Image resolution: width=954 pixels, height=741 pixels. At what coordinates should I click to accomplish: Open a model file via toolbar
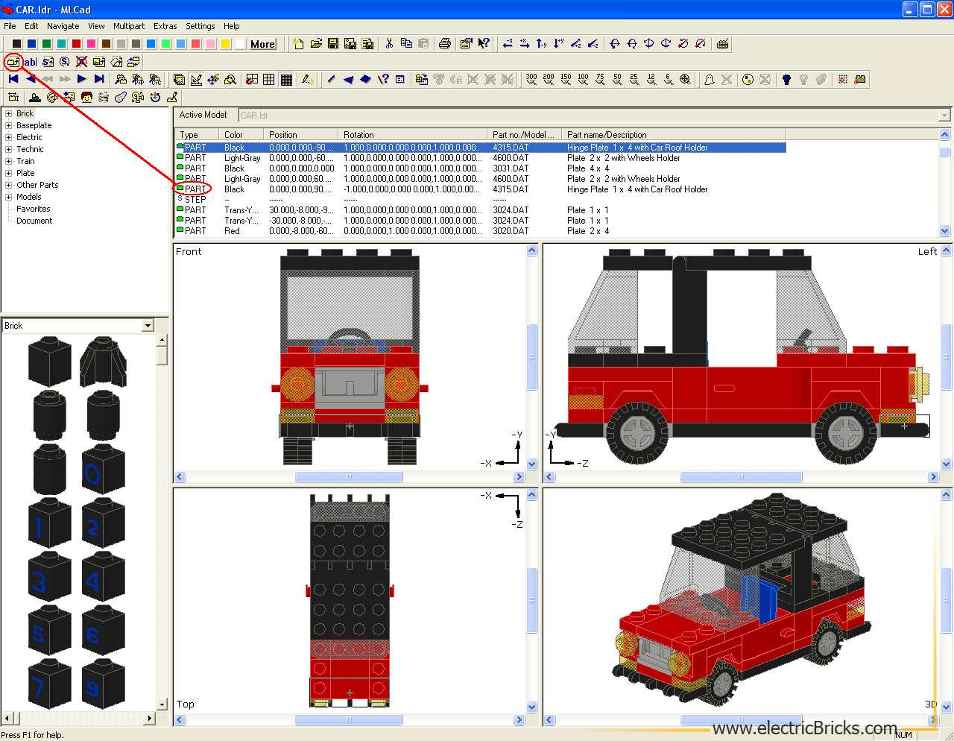pos(315,44)
